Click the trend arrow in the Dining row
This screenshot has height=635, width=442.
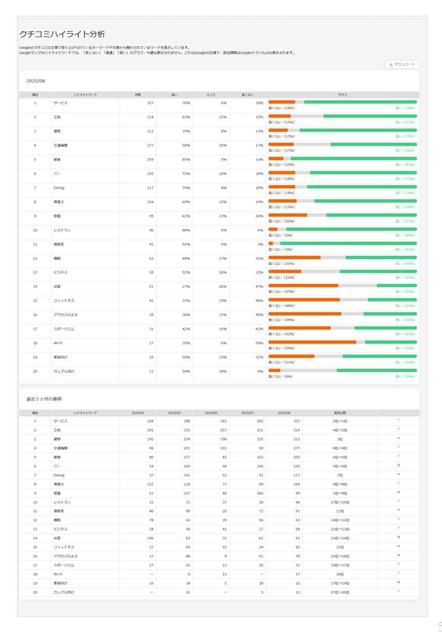[x=398, y=475]
